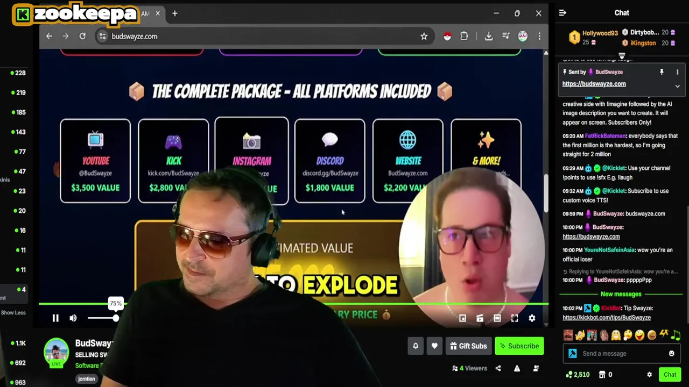Unpin the pinned BudSwayze message
The height and width of the screenshot is (387, 689).
pos(662,72)
